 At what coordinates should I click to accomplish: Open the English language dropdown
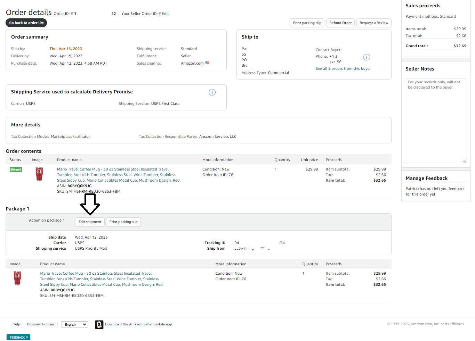click(x=75, y=324)
